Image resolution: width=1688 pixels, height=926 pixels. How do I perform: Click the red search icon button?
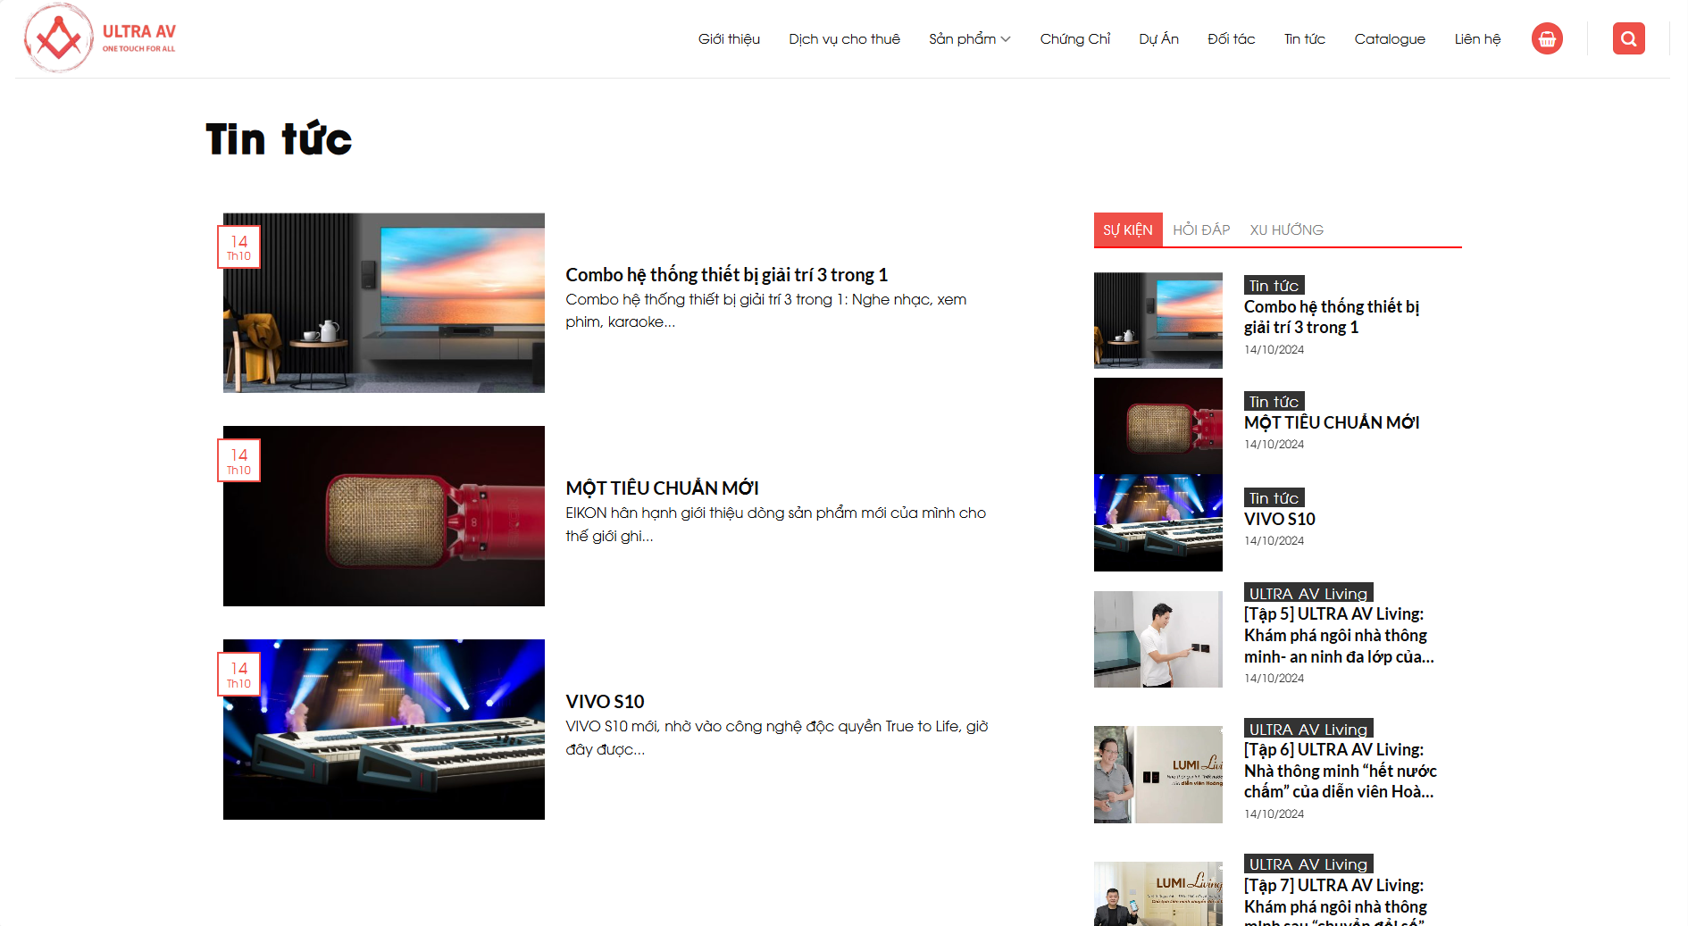pos(1628,38)
